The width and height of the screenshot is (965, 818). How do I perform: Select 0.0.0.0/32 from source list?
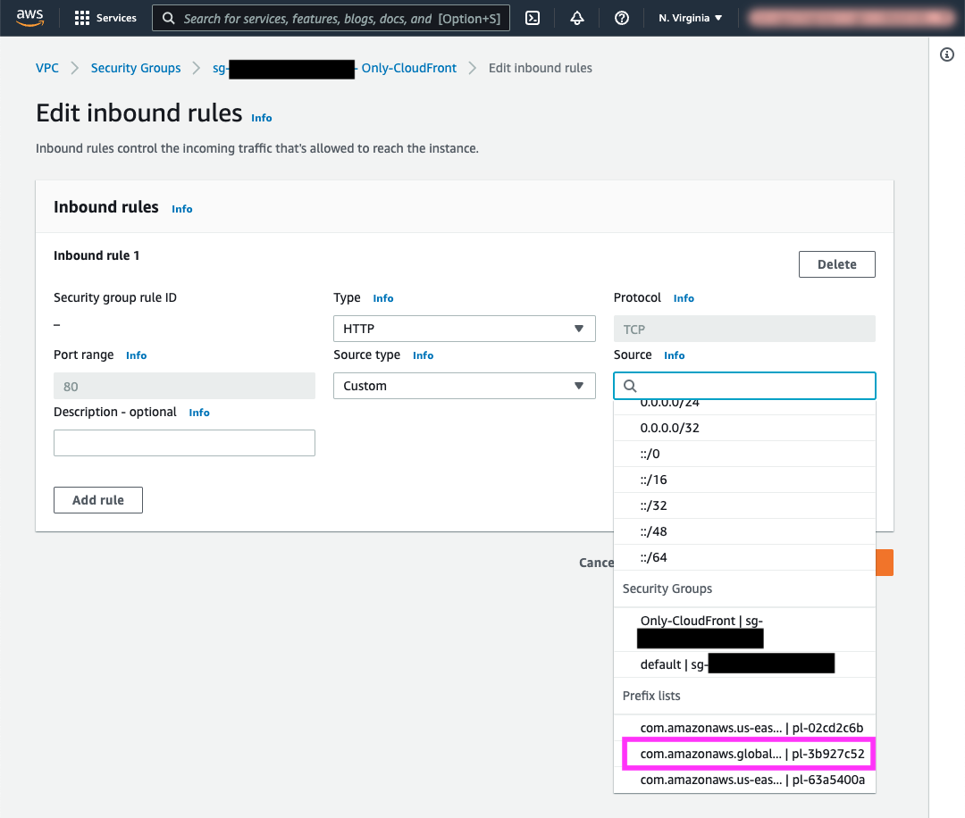pyautogui.click(x=744, y=428)
